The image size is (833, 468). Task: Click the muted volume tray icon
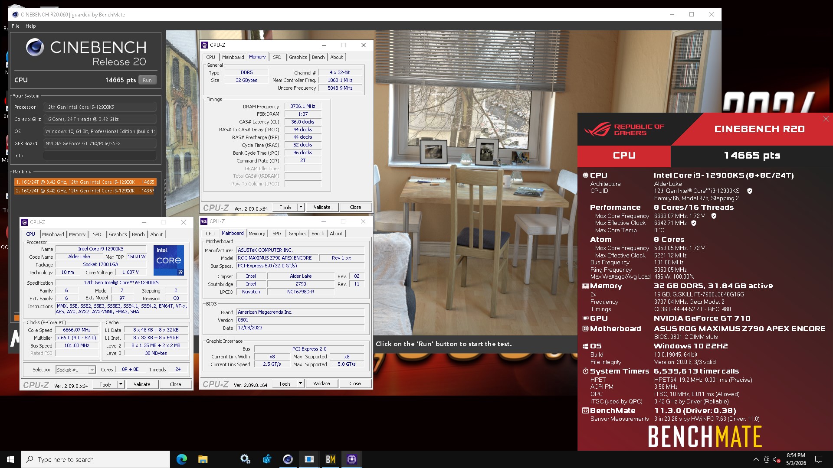(777, 459)
